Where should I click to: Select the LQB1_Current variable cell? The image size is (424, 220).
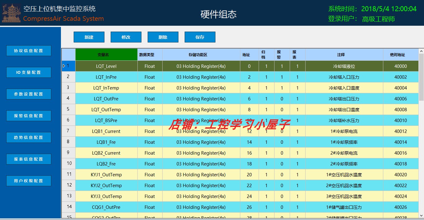(x=106, y=131)
